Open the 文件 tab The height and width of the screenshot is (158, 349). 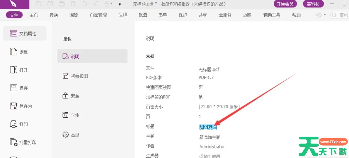14,15
